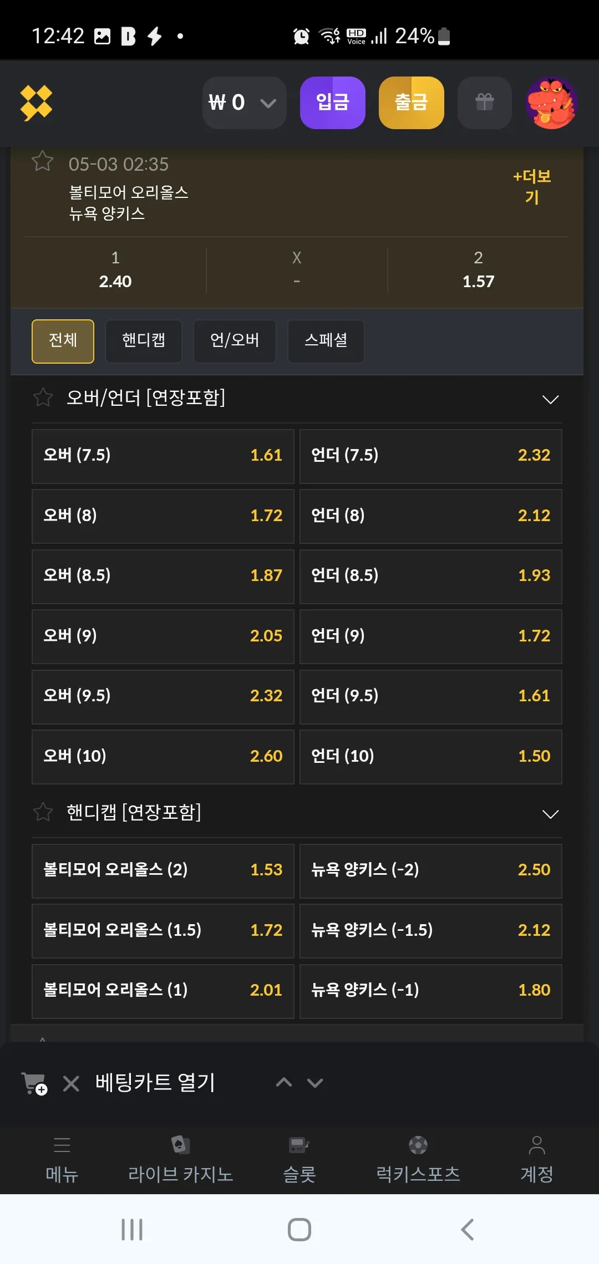
Task: Collapse the 핸디캡 [연장포함] section chevron
Action: [x=550, y=814]
